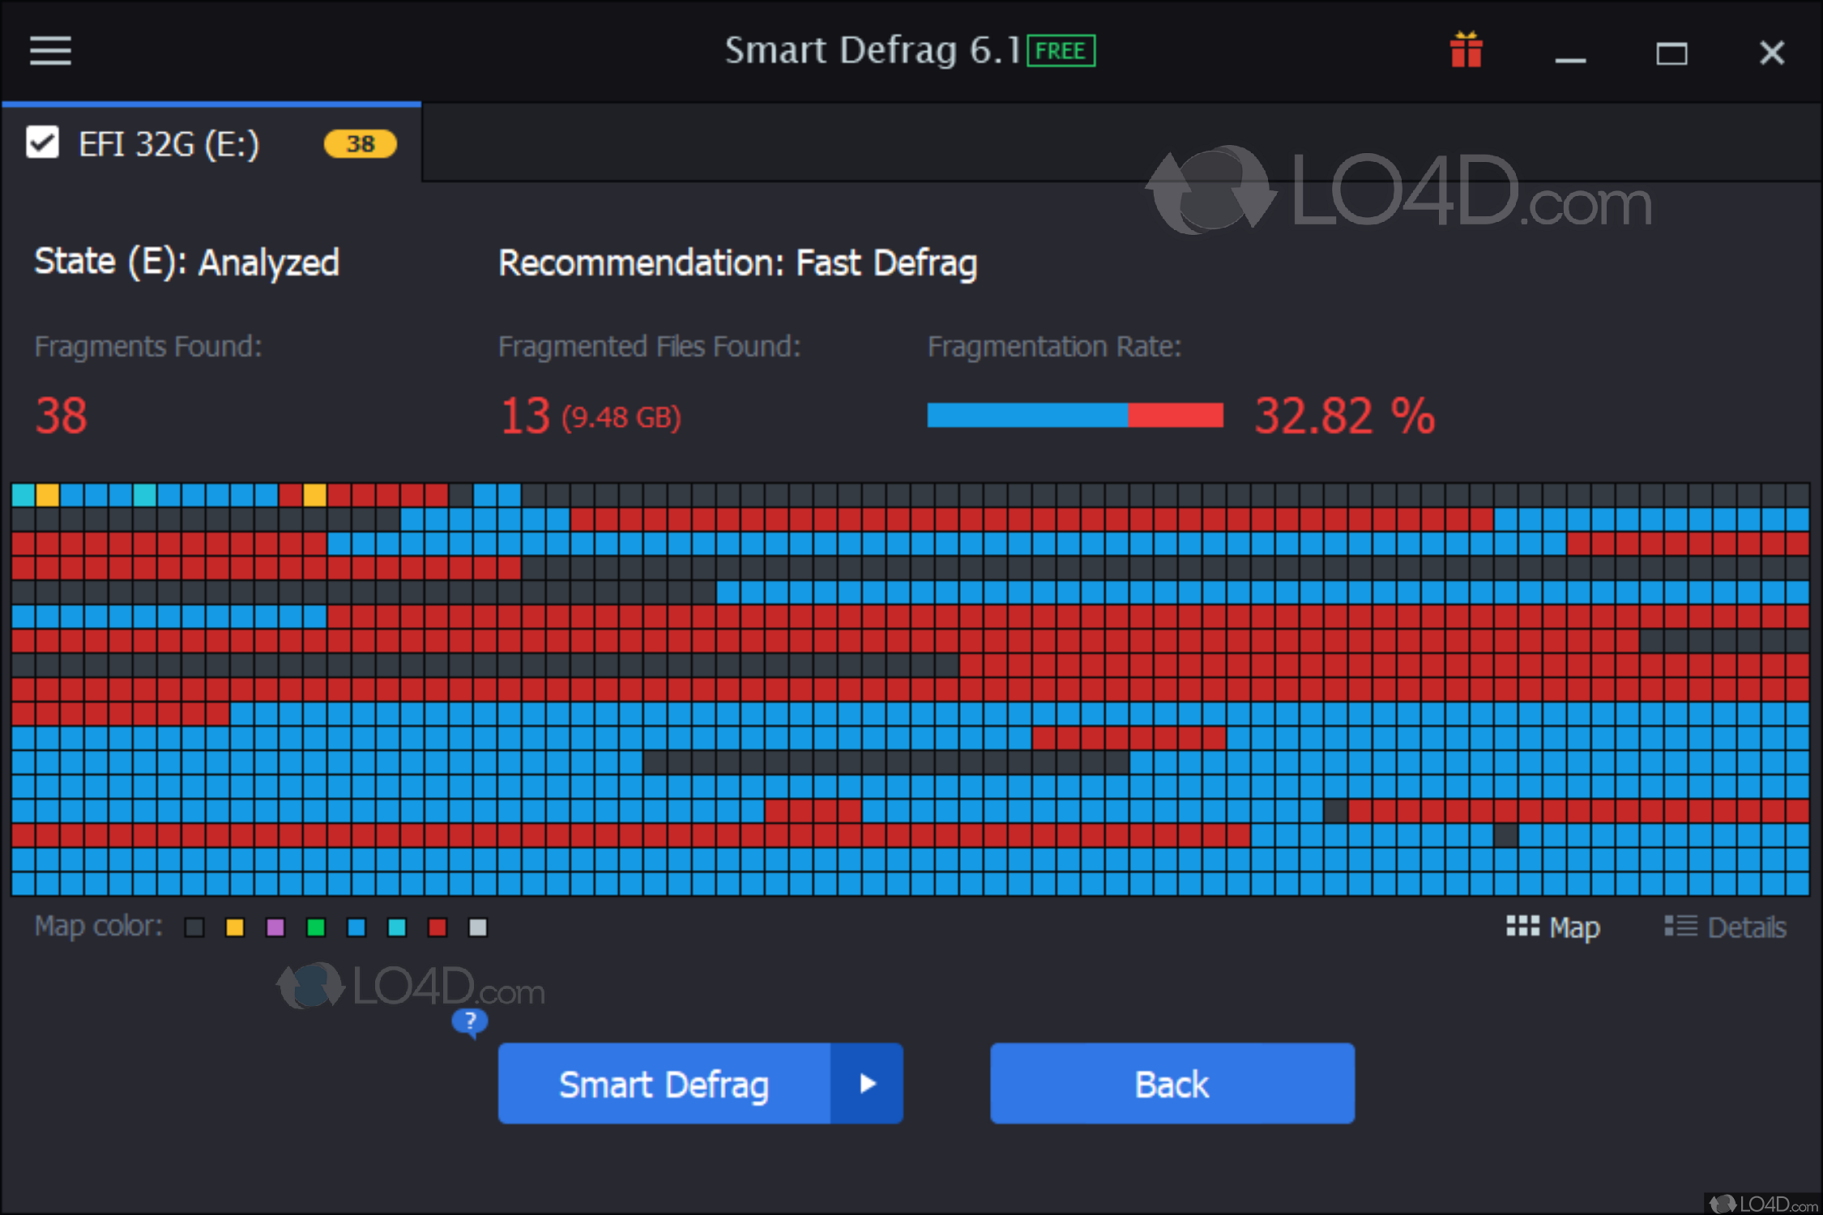Pick the yellow map color swatch
Screen dimensions: 1823x1215
coord(235,927)
